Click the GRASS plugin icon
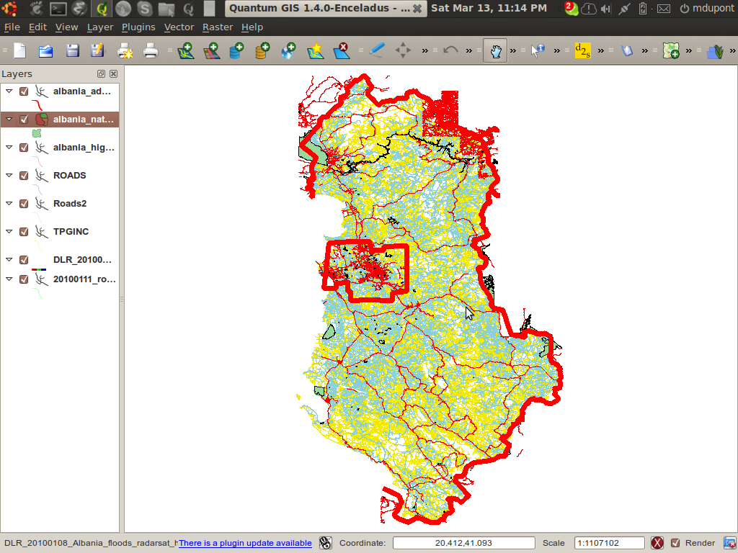The image size is (738, 553). point(716,51)
